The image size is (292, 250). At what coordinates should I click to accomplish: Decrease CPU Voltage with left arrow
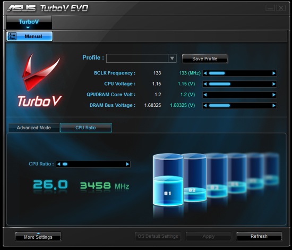(205, 84)
